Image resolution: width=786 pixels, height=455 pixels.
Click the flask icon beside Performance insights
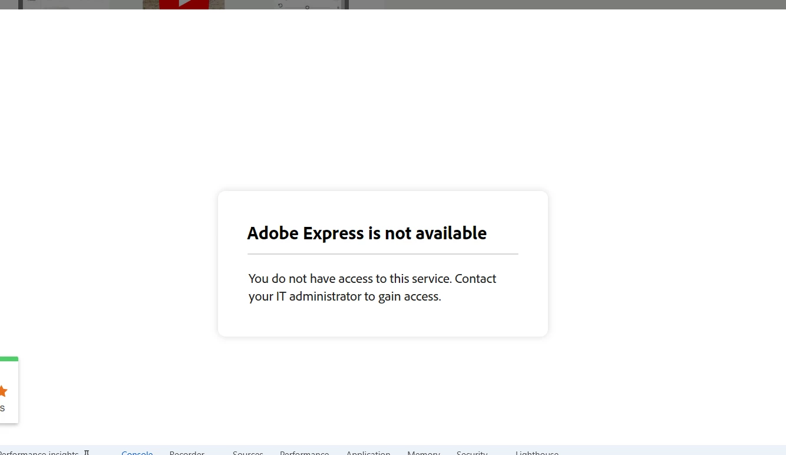pyautogui.click(x=87, y=452)
